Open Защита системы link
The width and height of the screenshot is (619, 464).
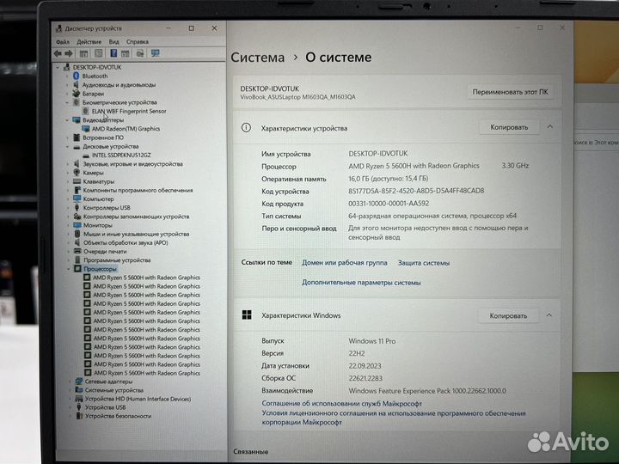(424, 263)
